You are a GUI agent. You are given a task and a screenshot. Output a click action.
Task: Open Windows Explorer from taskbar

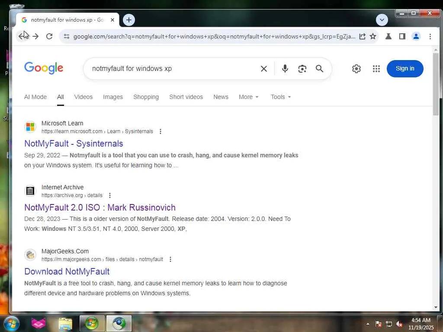point(65,323)
